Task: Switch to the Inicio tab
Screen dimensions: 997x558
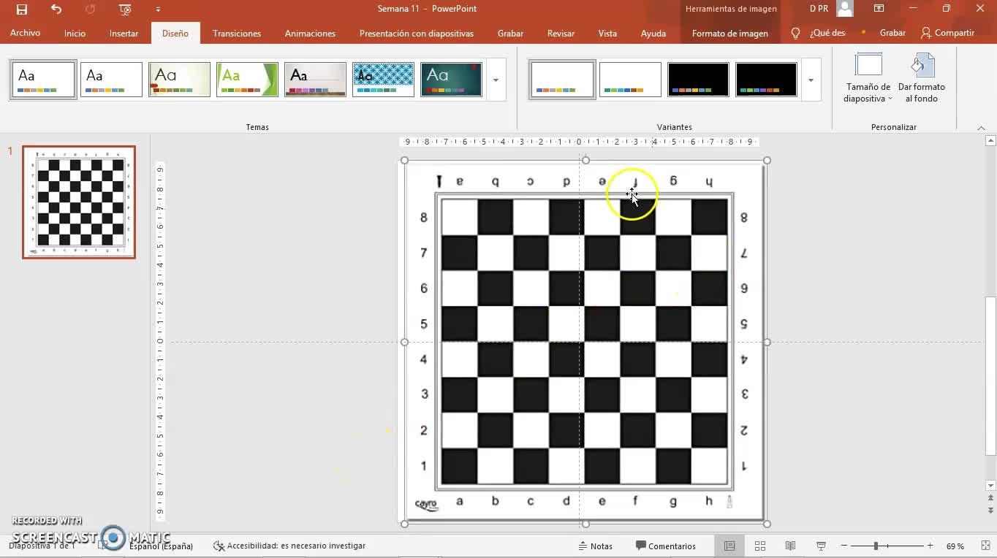Action: (x=75, y=33)
